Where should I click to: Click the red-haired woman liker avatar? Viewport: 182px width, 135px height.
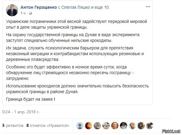point(89,126)
